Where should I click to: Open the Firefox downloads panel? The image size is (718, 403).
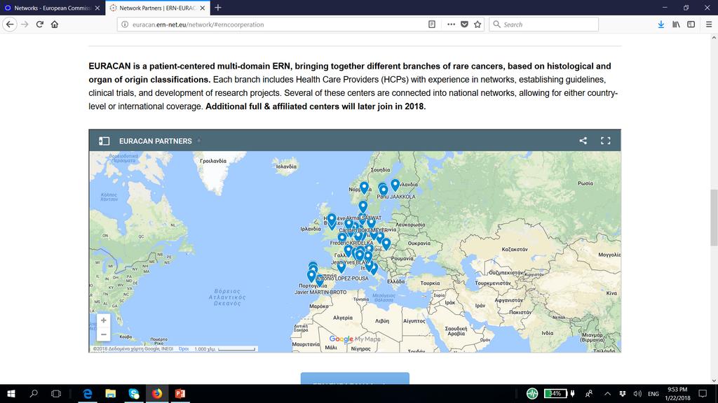(661, 24)
